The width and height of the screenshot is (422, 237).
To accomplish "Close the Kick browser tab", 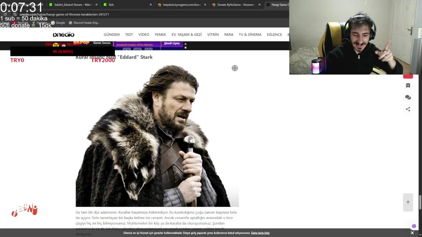I will point(151,5).
